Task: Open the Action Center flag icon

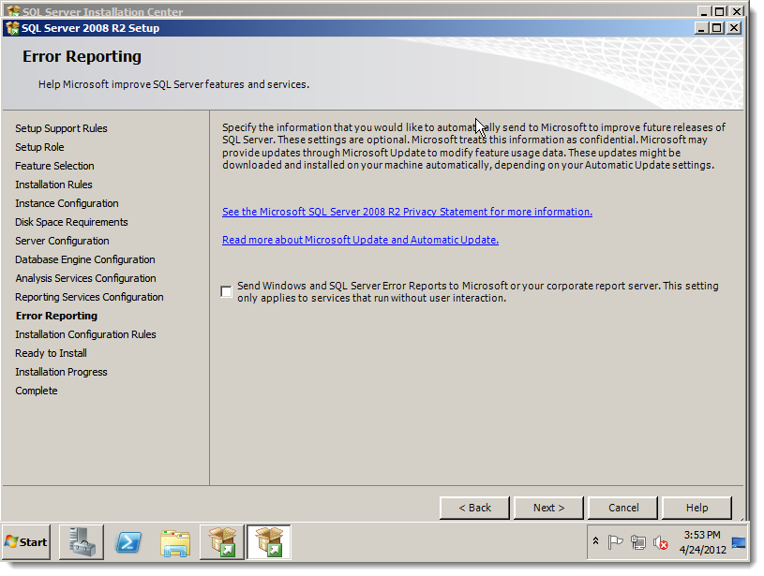Action: (x=615, y=541)
